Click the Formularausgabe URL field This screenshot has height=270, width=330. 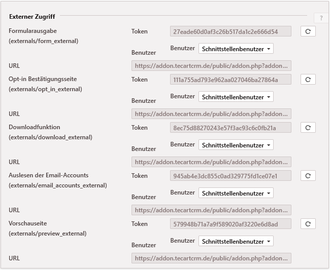pyautogui.click(x=211, y=66)
